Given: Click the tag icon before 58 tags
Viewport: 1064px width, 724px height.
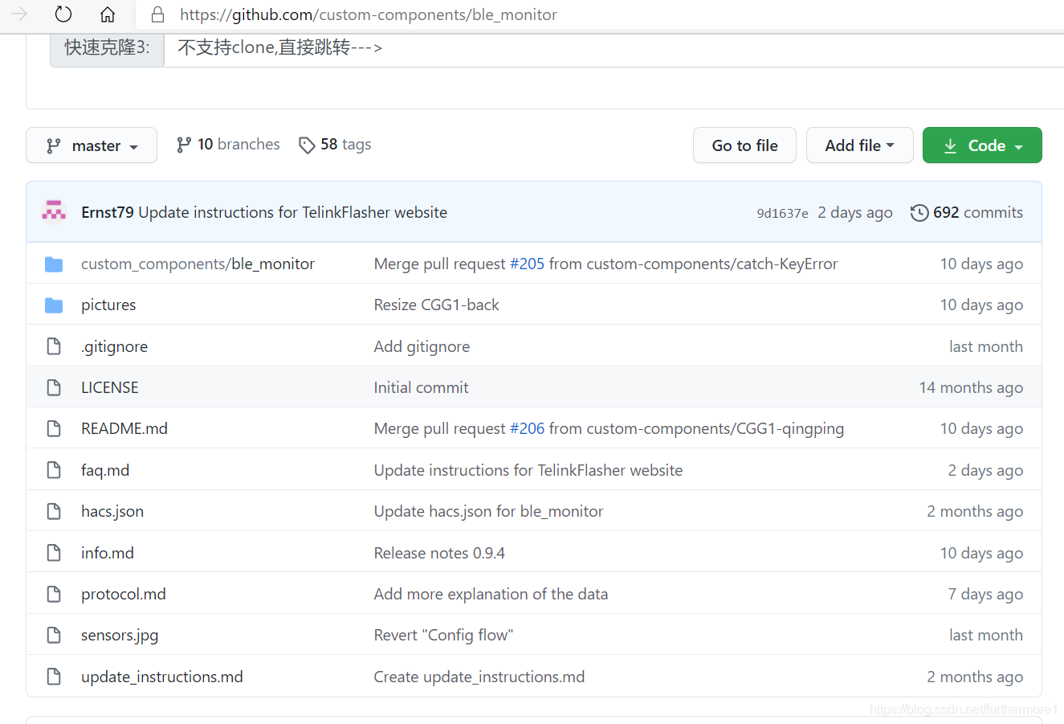Looking at the screenshot, I should 307,145.
